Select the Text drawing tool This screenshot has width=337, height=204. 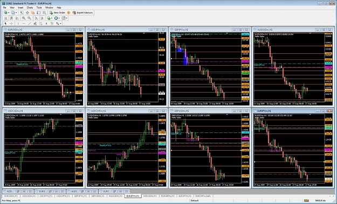coord(46,24)
